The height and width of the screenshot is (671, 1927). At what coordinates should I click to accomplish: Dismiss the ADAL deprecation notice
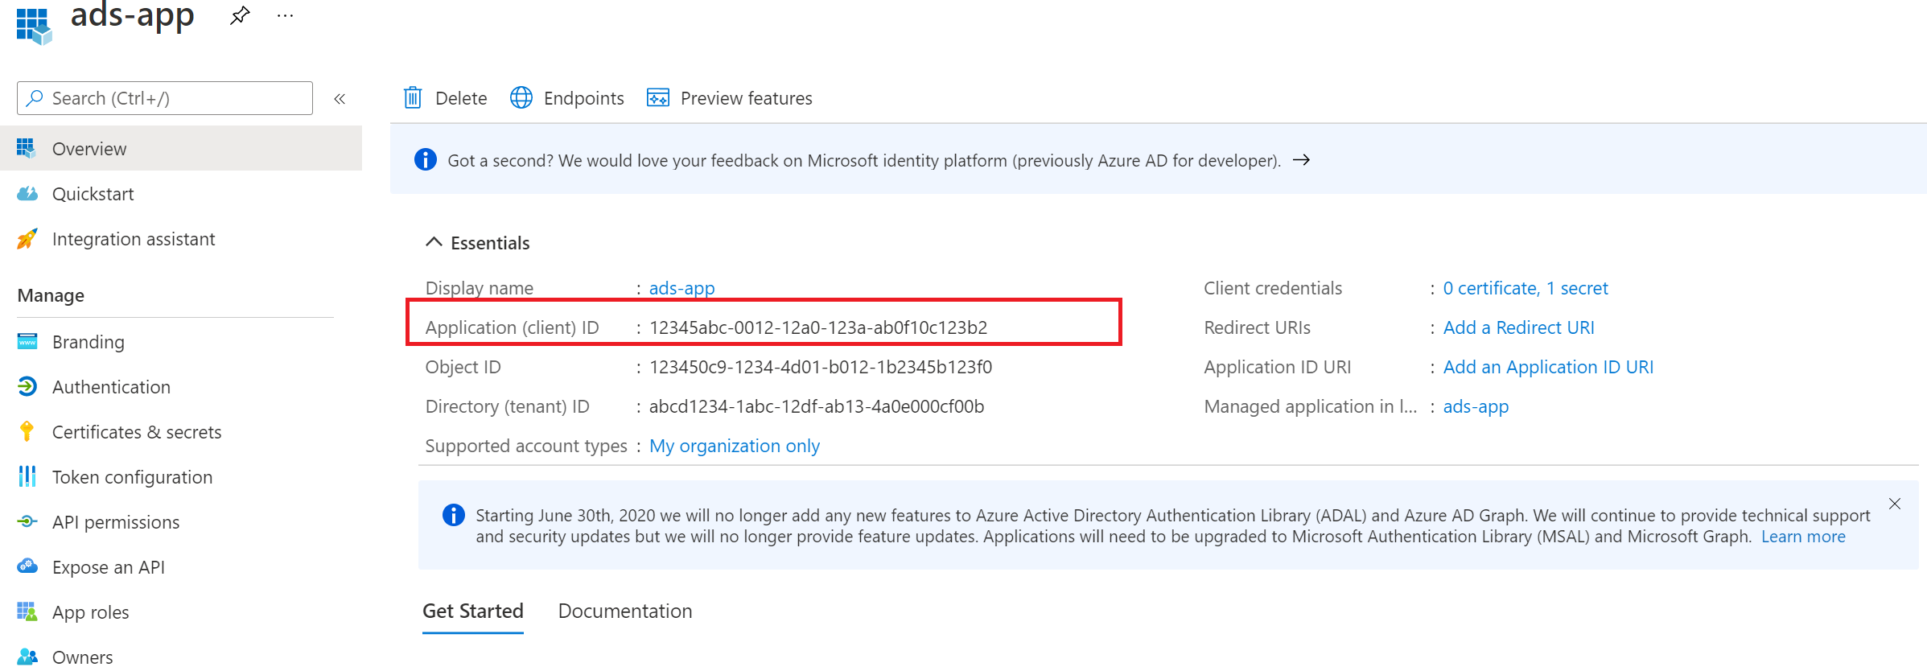1895,504
